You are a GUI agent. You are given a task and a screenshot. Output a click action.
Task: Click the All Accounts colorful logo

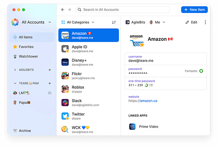click(x=15, y=22)
